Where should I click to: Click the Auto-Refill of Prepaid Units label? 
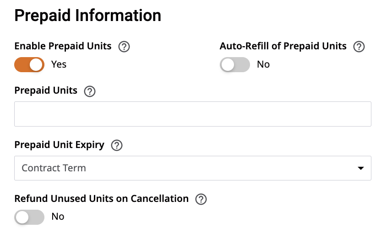(x=283, y=46)
